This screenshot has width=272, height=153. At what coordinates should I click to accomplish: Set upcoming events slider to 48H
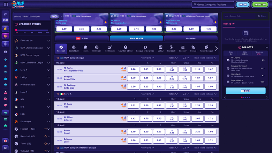point(47,32)
